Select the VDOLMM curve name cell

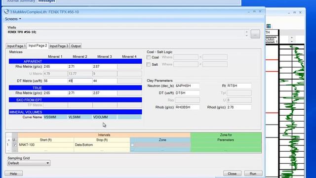coord(105,117)
